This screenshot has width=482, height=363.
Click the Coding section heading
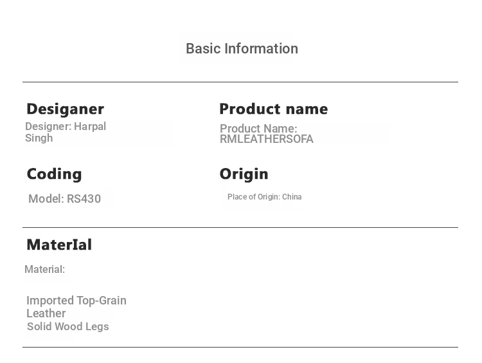coord(54,174)
